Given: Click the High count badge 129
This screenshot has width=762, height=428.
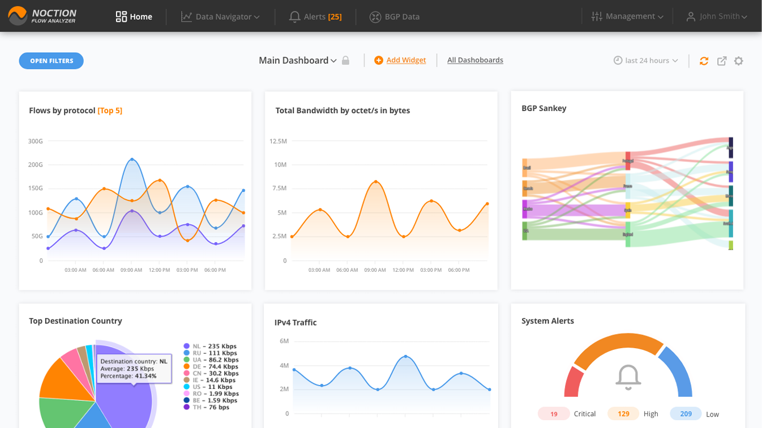Looking at the screenshot, I should tap(623, 414).
